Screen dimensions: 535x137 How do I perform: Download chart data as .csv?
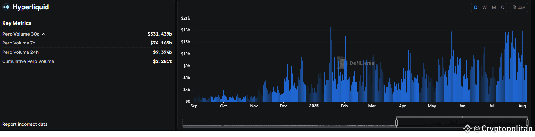519,7
